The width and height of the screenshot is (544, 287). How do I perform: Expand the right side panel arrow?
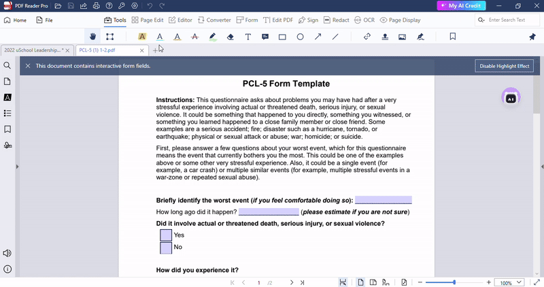[542, 167]
